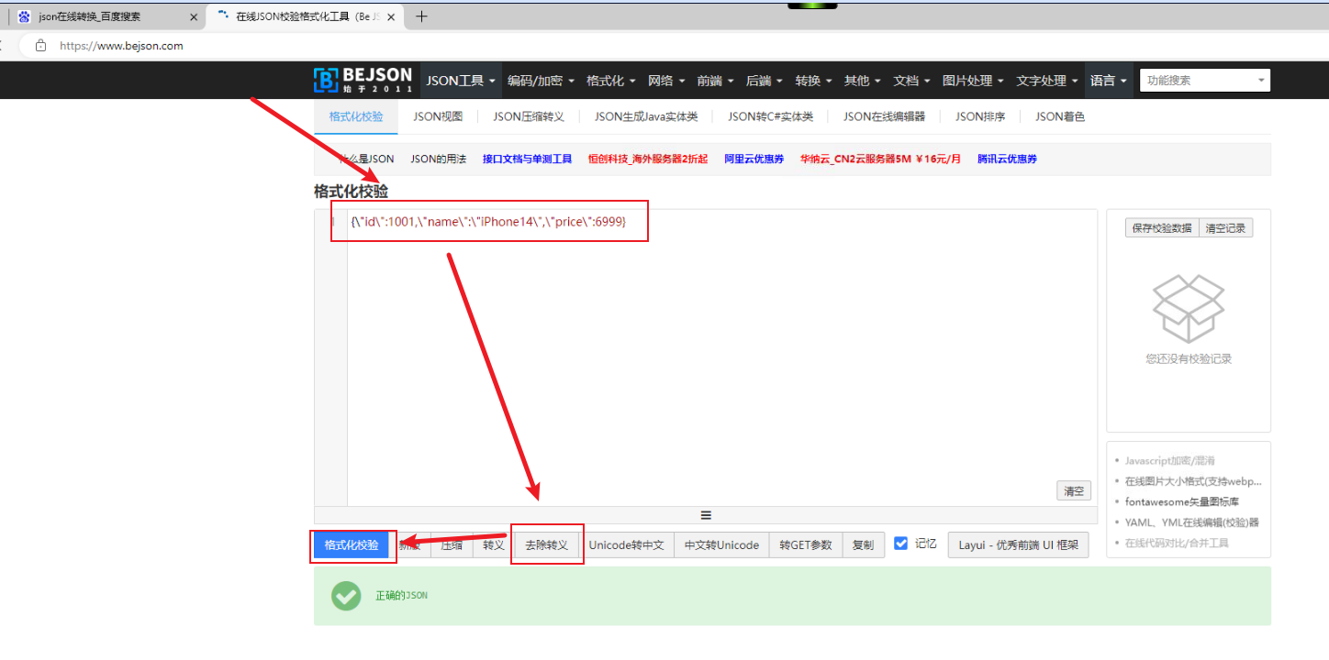1329x660 pixels.
Task: Switch to the json在线转换_百度搜索 browser tab
Action: (x=107, y=16)
